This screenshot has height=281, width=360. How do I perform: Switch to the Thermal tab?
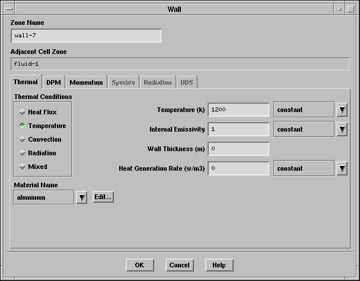coord(26,82)
